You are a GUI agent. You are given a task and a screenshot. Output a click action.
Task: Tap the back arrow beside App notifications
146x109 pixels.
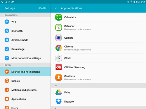pyautogui.click(x=56, y=8)
